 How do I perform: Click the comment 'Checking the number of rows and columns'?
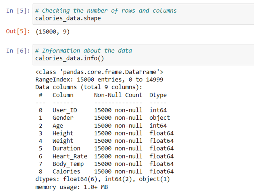point(106,11)
